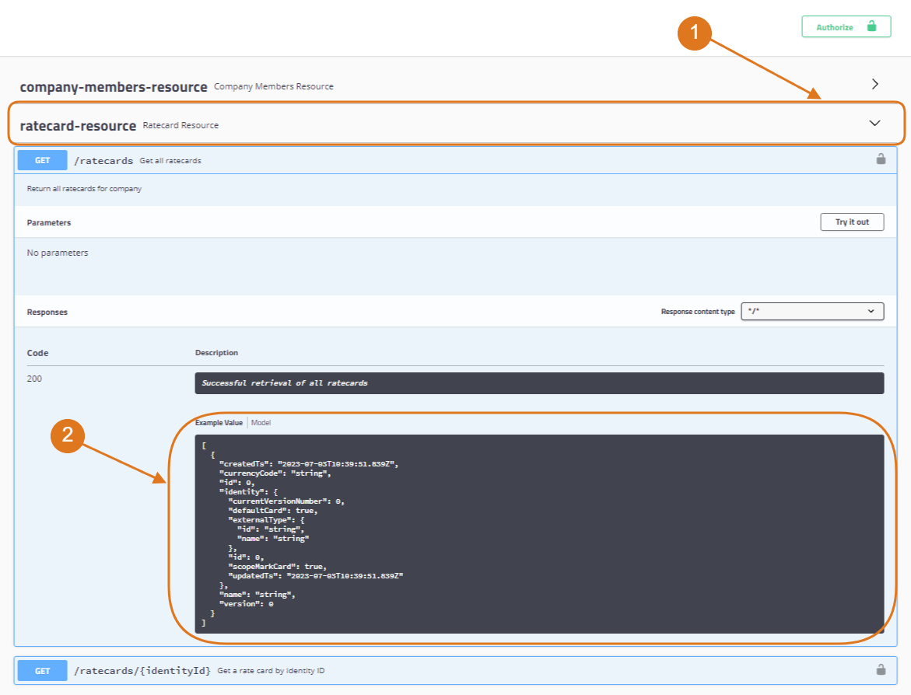Screen dimensions: 911x695
Task: Click the 200 response code
Action: pos(34,379)
